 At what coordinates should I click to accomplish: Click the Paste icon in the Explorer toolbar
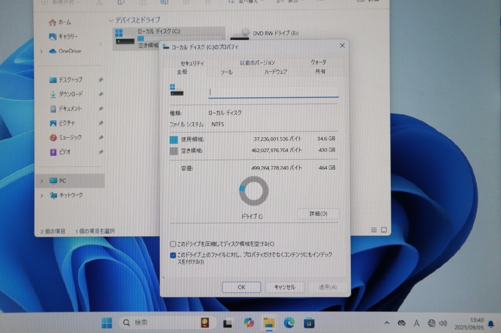(x=142, y=2)
